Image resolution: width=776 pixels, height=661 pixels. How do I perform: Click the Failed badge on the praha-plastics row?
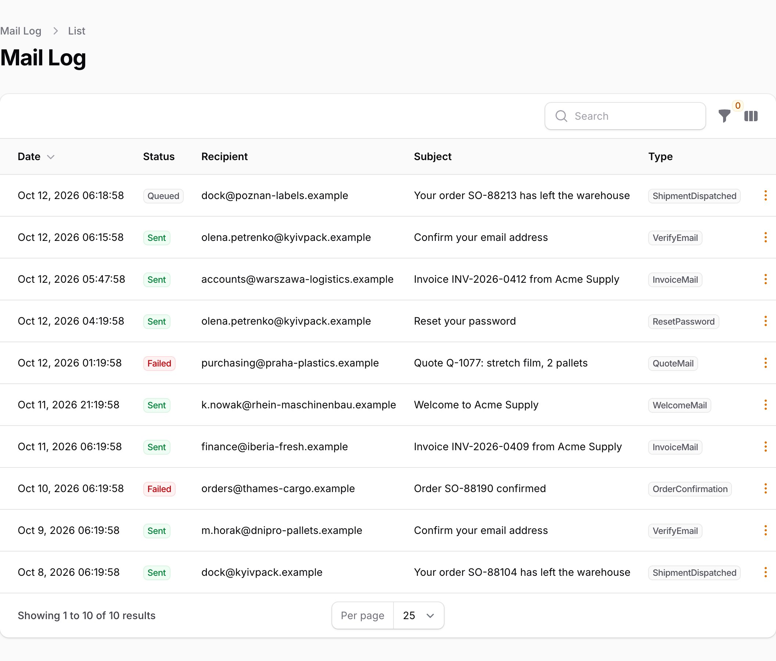point(159,364)
